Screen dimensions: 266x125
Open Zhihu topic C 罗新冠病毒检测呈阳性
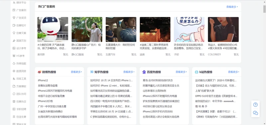pos(111,117)
